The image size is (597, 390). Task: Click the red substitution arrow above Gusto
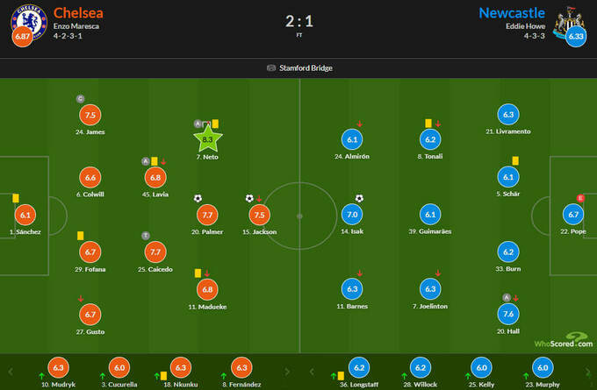(x=81, y=299)
